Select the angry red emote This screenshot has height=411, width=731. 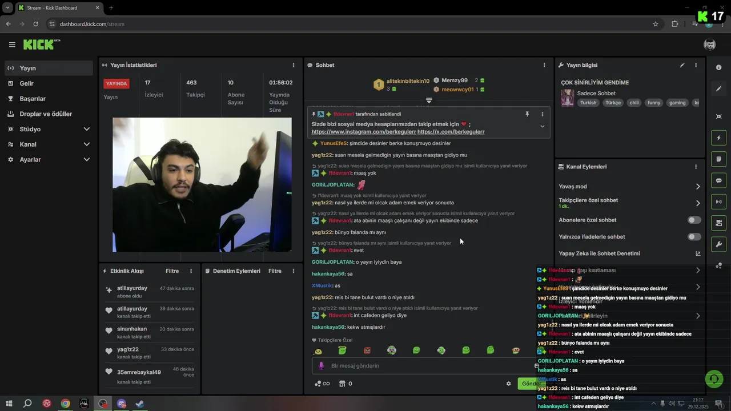coord(367,350)
